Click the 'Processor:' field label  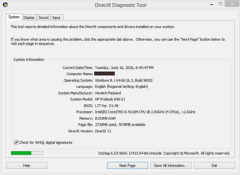[84, 112]
